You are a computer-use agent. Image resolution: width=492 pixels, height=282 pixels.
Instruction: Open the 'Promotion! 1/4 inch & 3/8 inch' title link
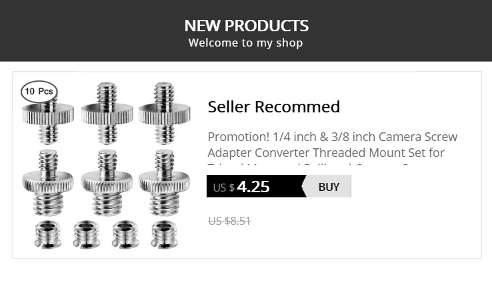click(x=332, y=137)
